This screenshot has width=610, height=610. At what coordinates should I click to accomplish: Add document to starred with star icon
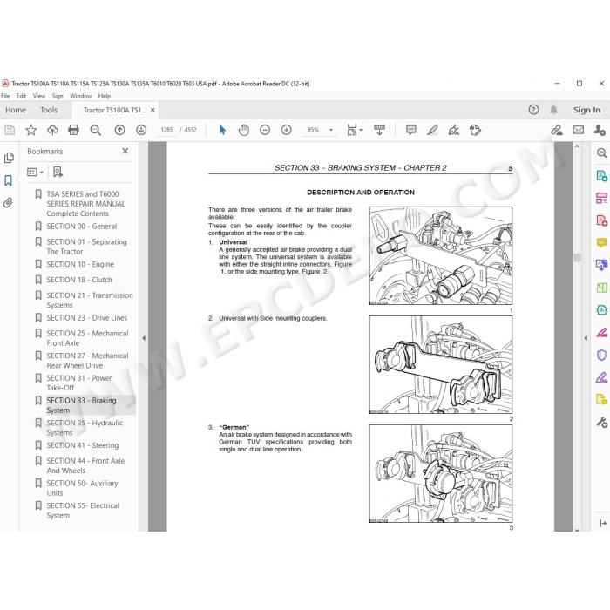(x=31, y=130)
